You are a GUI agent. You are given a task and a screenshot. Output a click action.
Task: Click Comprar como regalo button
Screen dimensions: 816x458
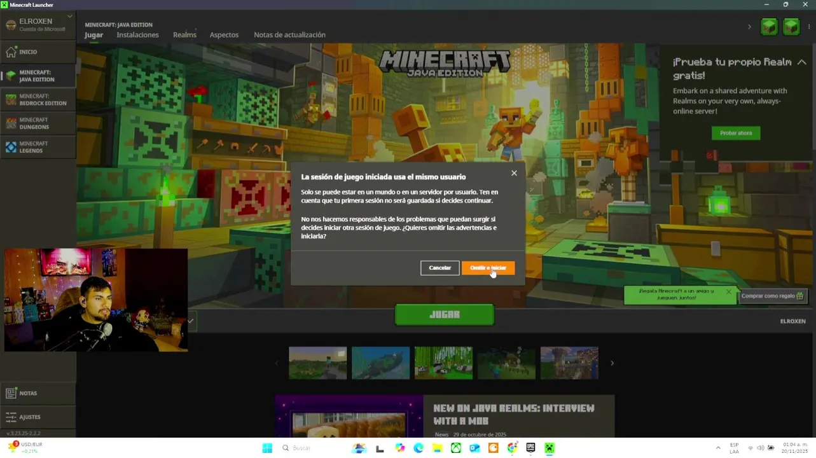(x=772, y=296)
